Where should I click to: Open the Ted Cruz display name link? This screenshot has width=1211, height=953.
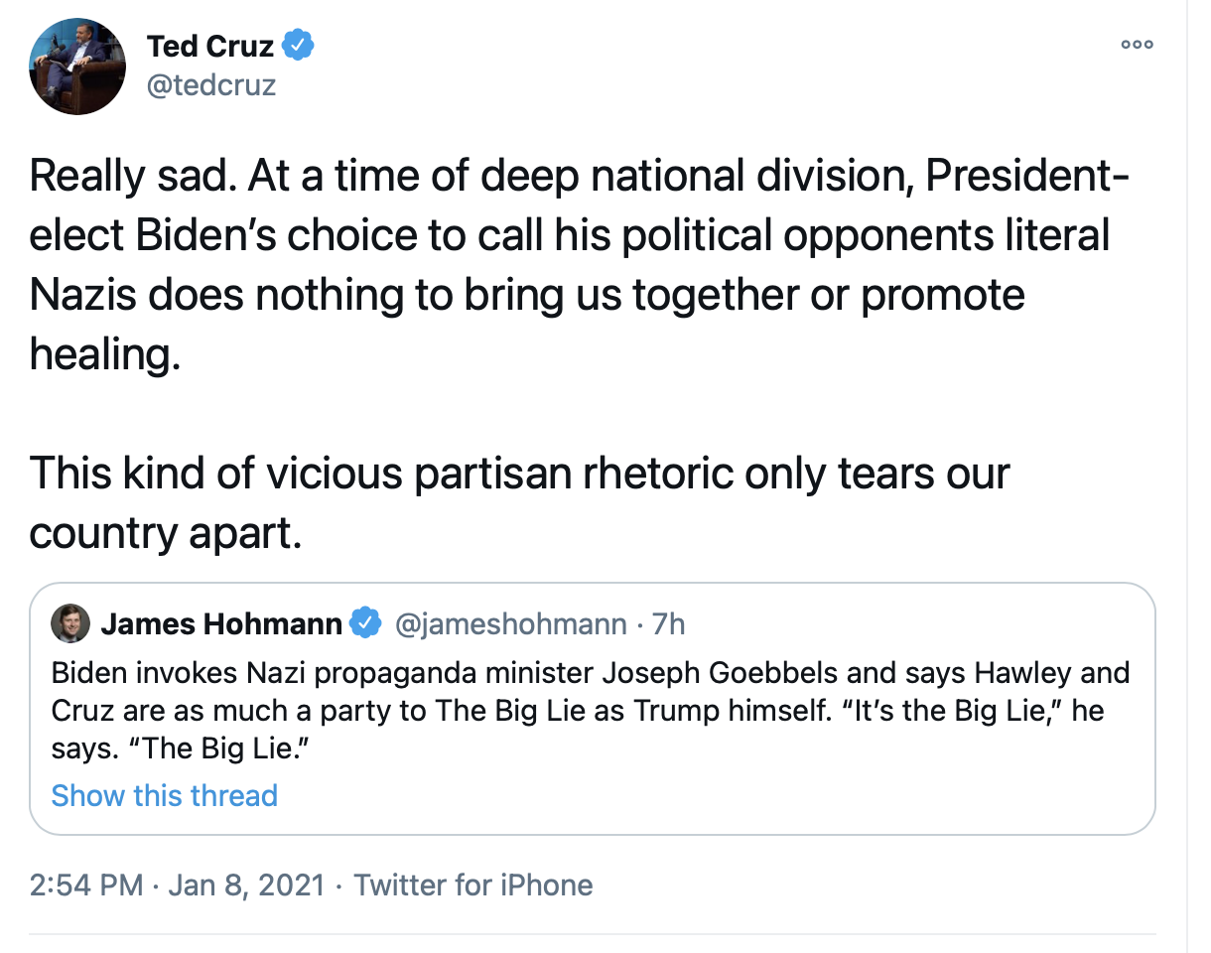[209, 45]
